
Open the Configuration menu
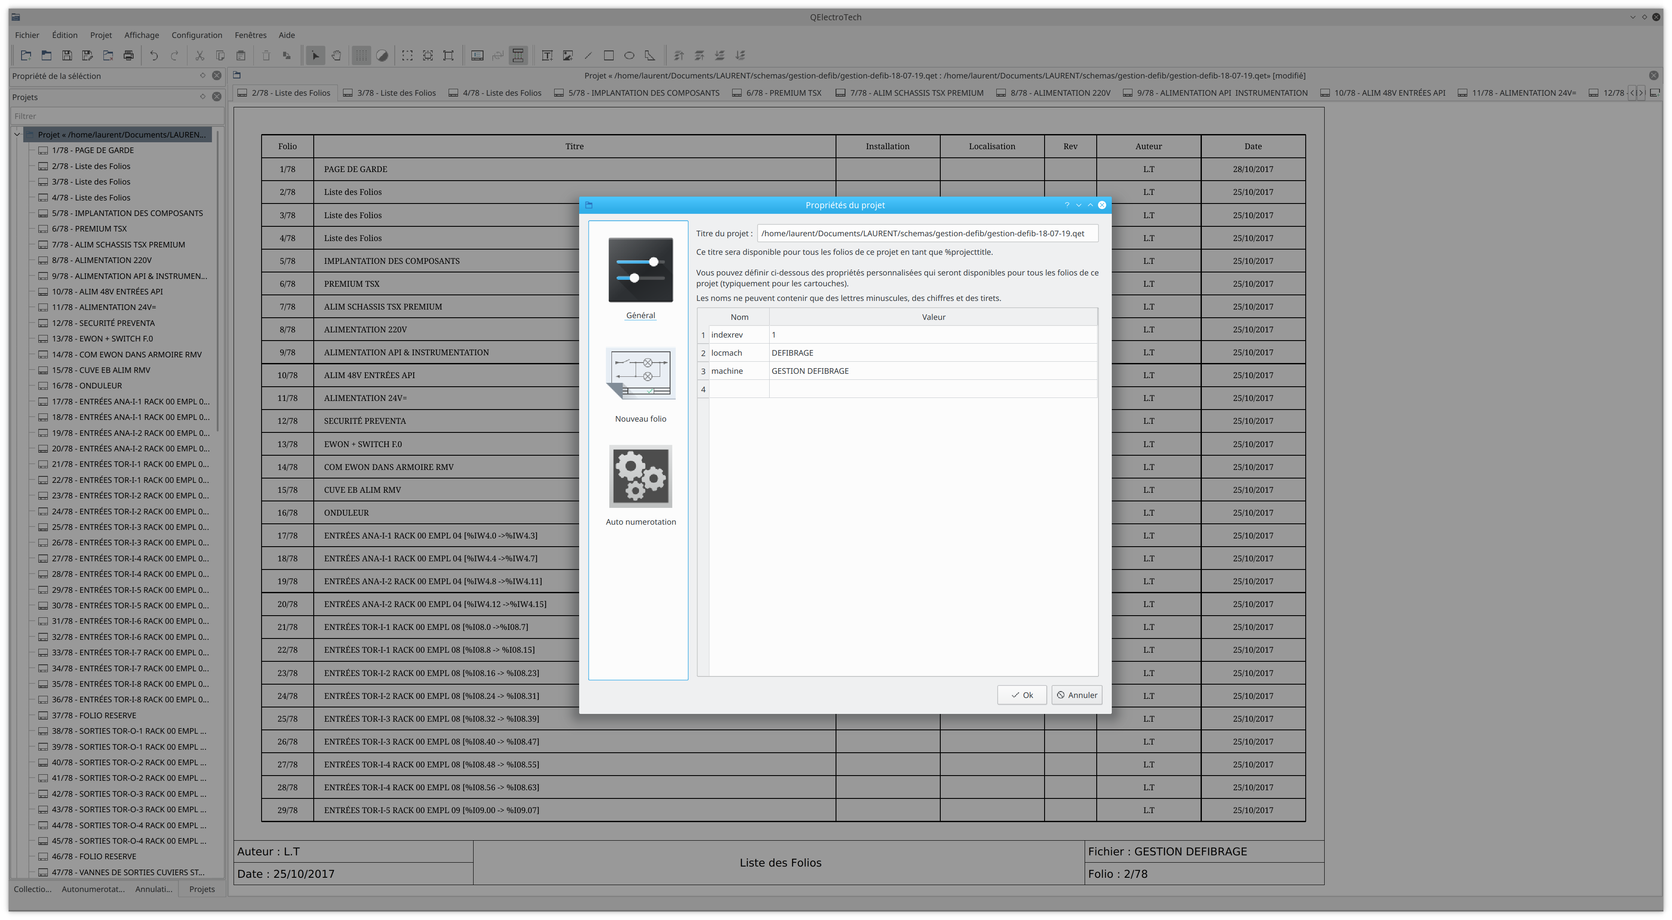[197, 35]
